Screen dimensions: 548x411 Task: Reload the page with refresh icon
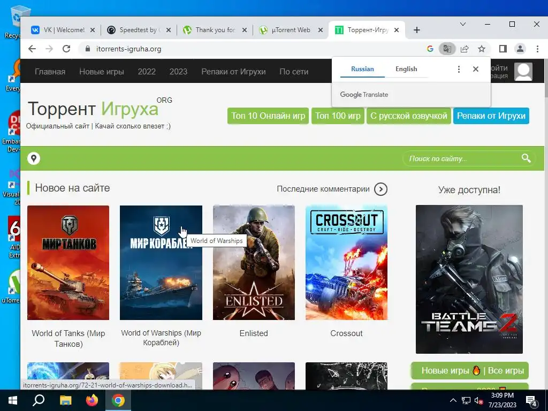[66, 49]
